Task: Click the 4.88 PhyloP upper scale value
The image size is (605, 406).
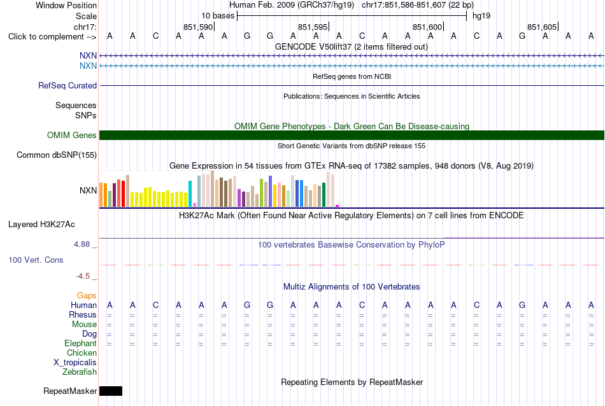Action: pos(82,244)
